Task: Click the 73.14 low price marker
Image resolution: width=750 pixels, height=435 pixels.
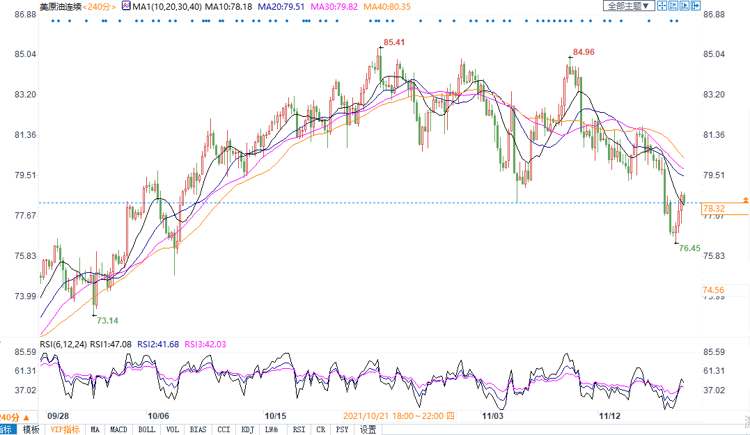Action: [107, 321]
